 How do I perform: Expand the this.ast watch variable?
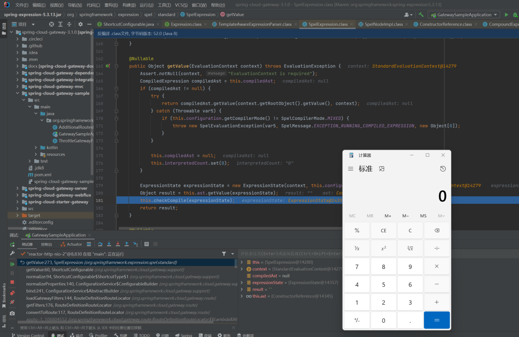242,296
